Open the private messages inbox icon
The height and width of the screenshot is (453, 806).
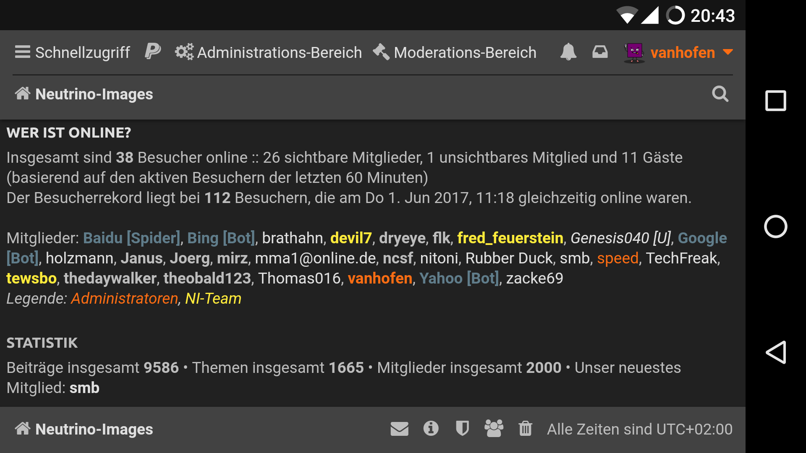[600, 52]
